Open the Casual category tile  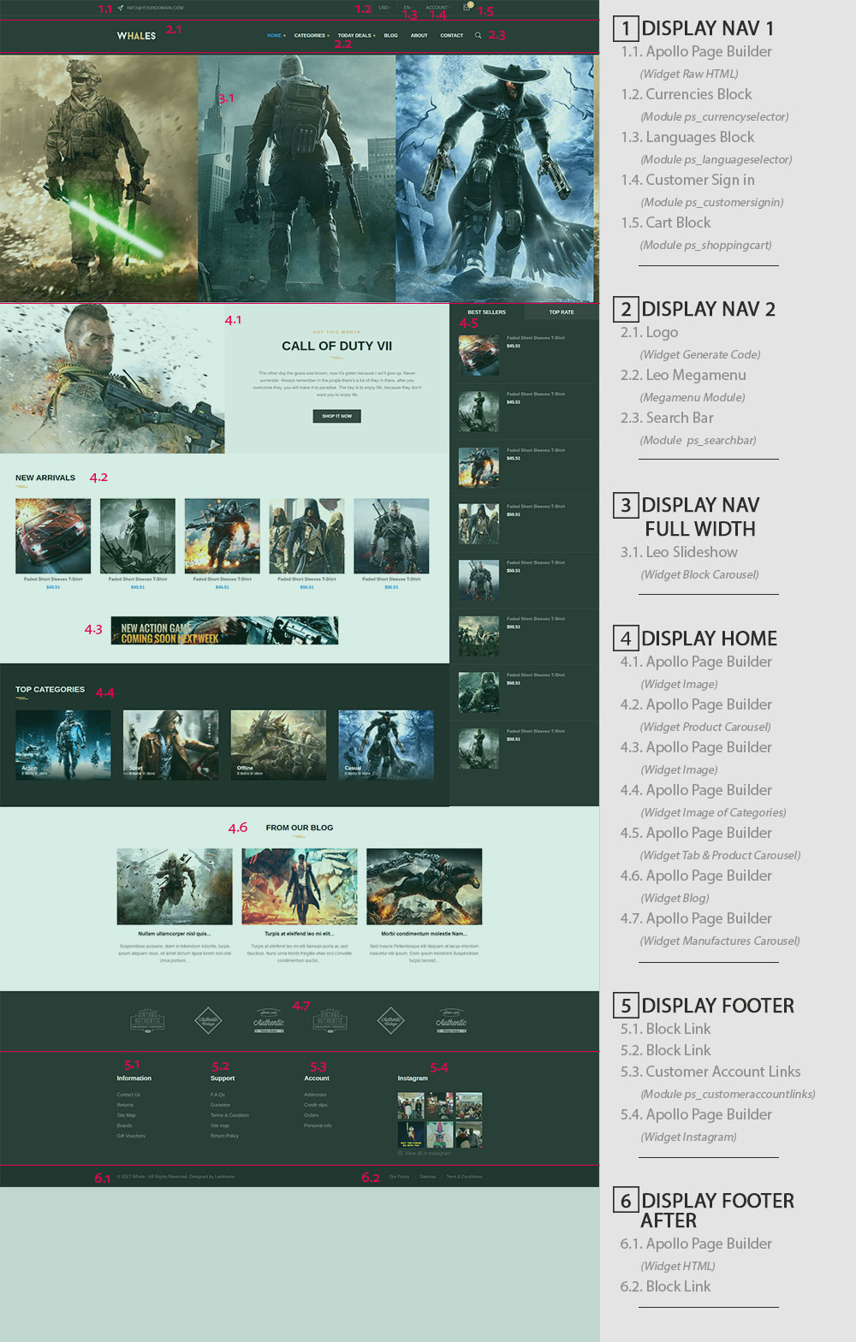(x=386, y=745)
